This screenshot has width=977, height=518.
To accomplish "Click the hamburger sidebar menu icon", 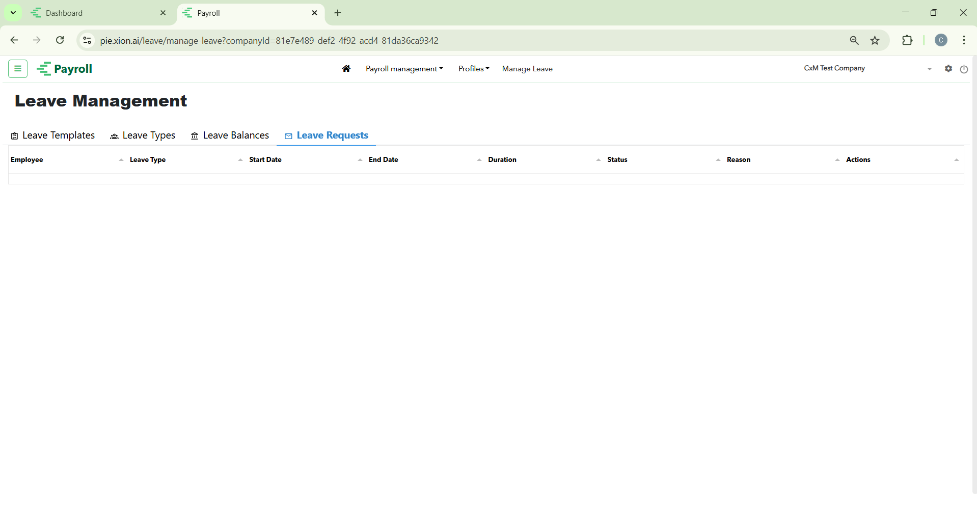I will 18,69.
